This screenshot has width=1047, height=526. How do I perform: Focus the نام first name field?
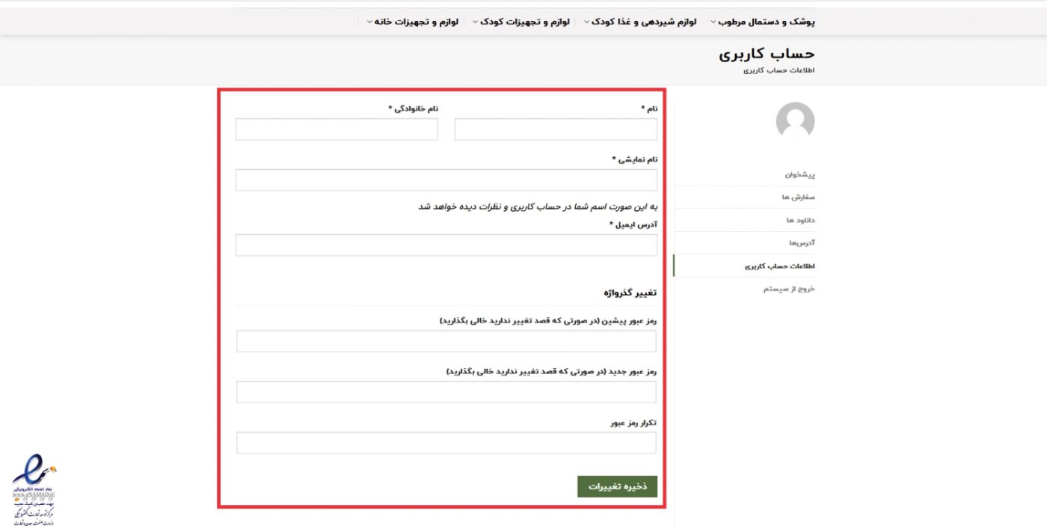[x=555, y=129]
